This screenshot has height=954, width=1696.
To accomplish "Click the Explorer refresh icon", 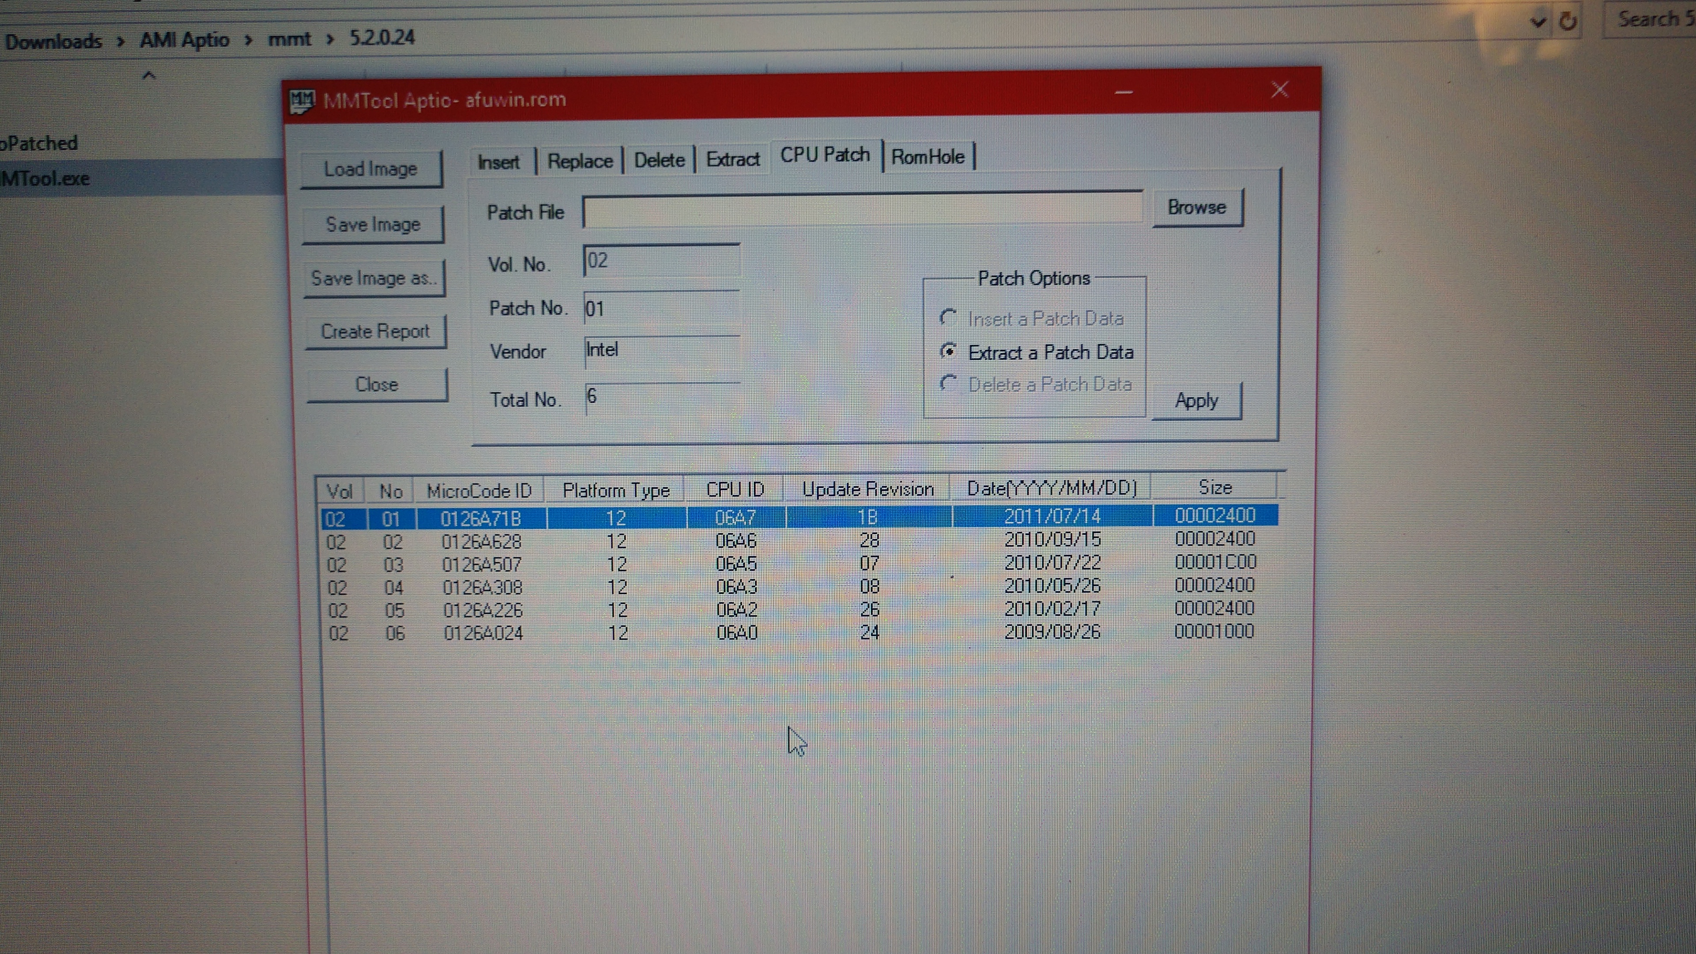I will (x=1568, y=22).
